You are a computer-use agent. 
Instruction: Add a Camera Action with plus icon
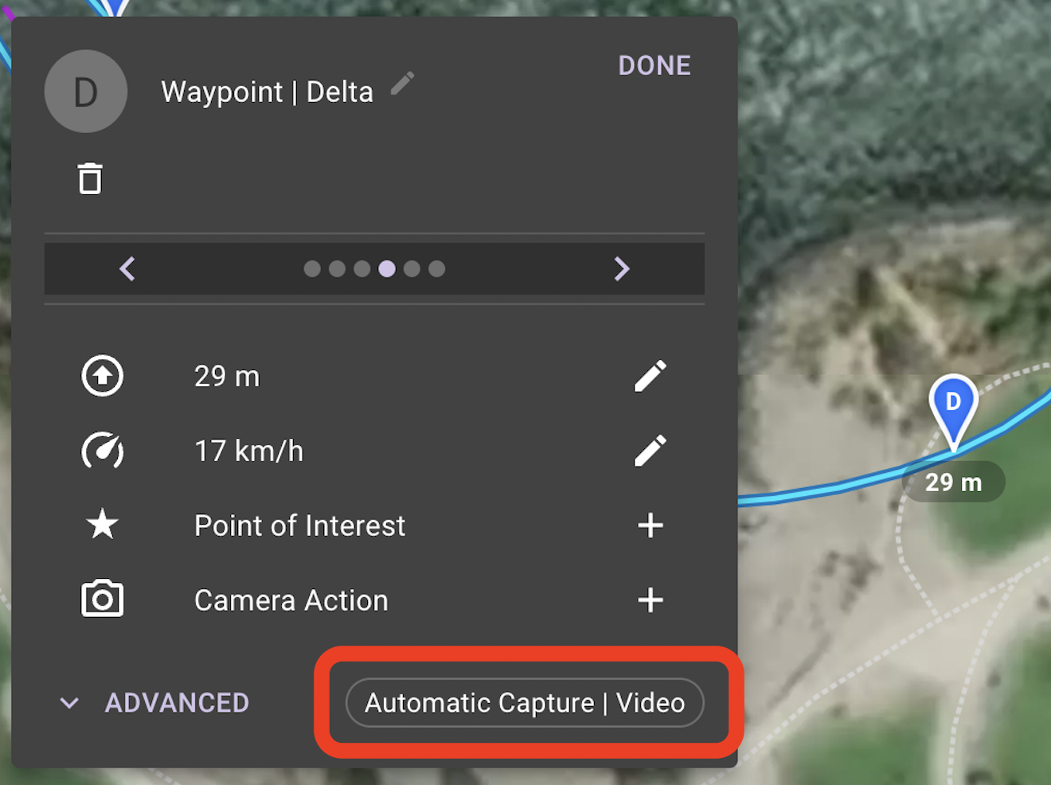(x=651, y=599)
